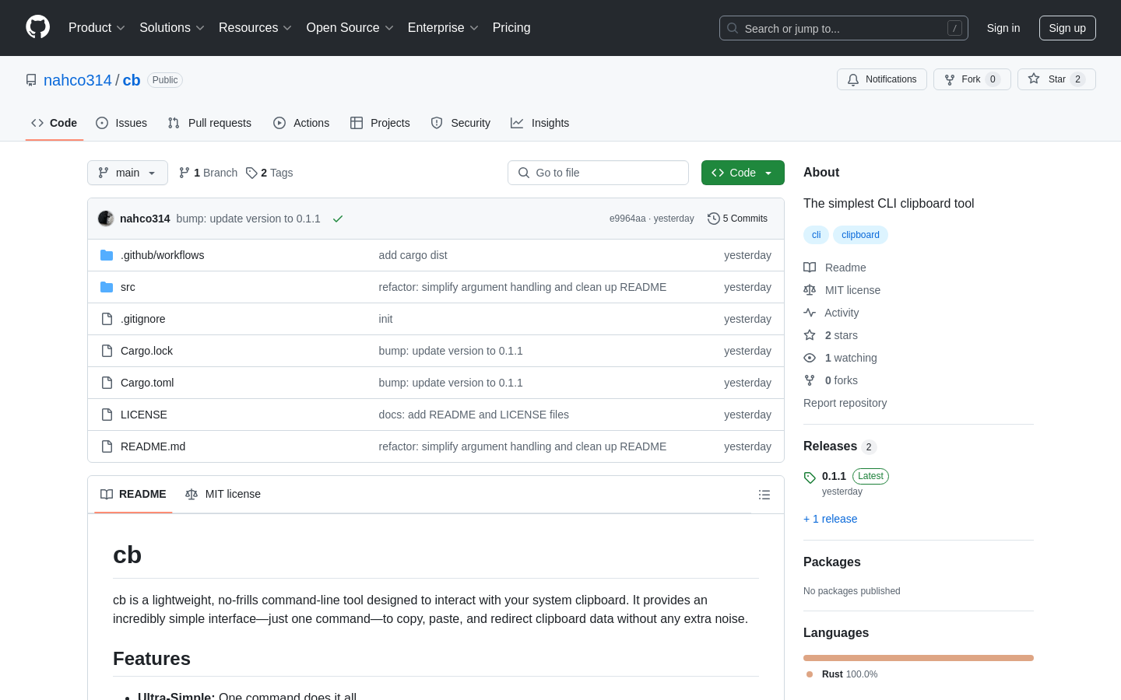
Task: Open the main branch selector dropdown
Action: pyautogui.click(x=128, y=173)
